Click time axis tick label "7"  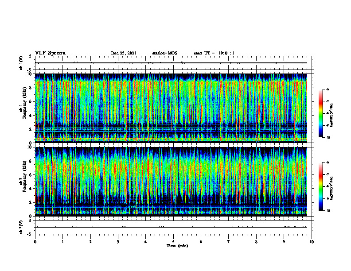[229, 242]
